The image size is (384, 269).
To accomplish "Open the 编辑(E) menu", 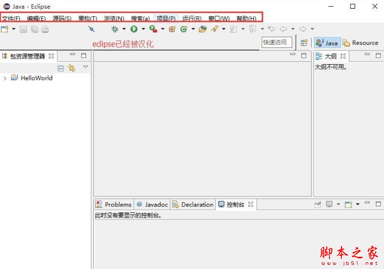I will [36, 18].
